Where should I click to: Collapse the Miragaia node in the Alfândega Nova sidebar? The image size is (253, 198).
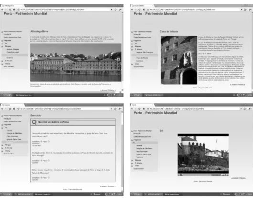[2, 46]
